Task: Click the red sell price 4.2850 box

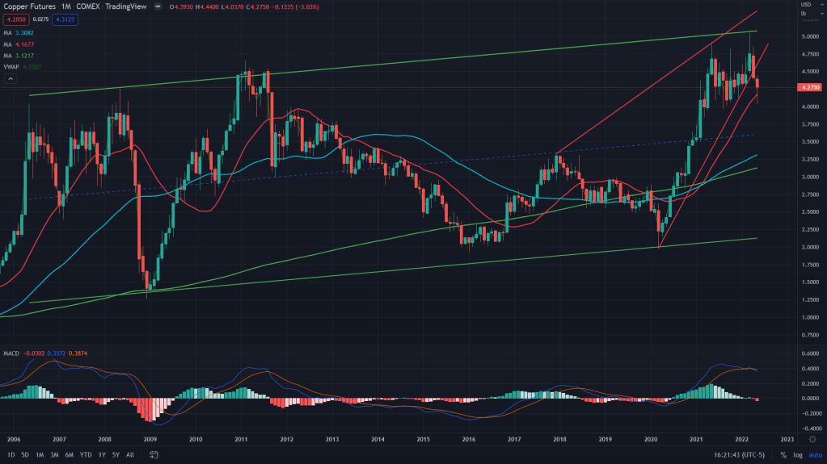Action: pyautogui.click(x=15, y=18)
